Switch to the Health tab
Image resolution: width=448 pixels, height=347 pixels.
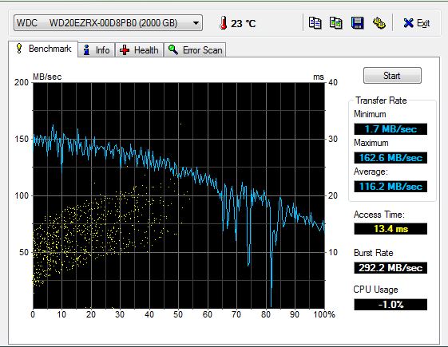click(x=139, y=50)
